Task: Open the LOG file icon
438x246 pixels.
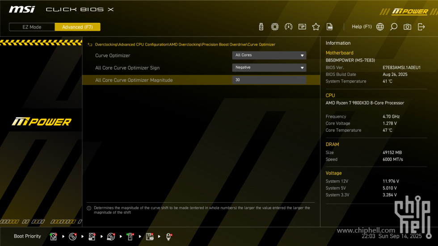Action: [x=330, y=27]
